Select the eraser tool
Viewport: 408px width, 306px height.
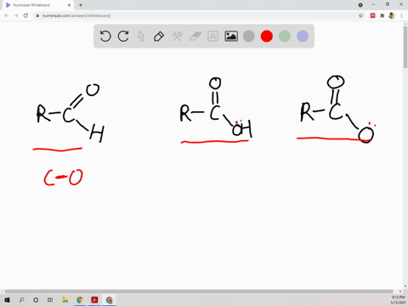195,37
